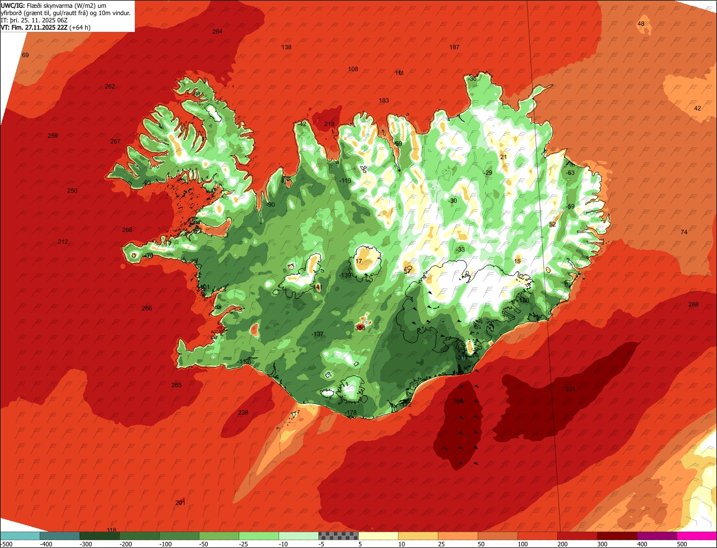Click the map value 259
Screen dimensions: 717x548
[53, 136]
